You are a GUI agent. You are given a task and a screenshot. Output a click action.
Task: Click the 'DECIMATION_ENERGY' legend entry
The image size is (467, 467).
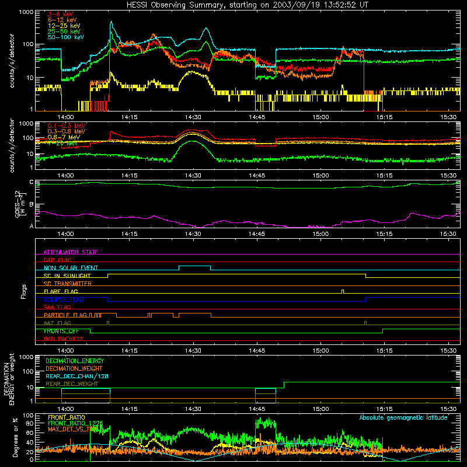click(75, 361)
